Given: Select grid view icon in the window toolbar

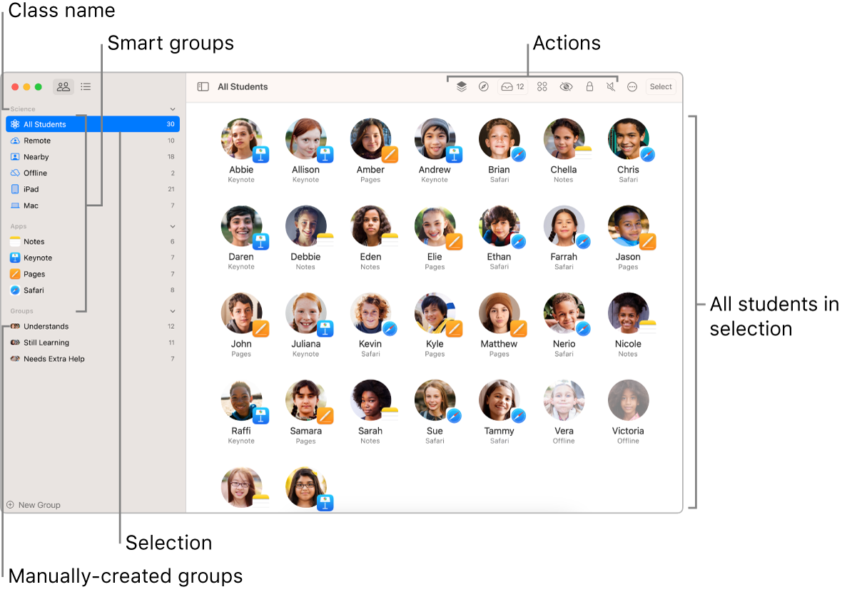Looking at the screenshot, I should click(63, 86).
